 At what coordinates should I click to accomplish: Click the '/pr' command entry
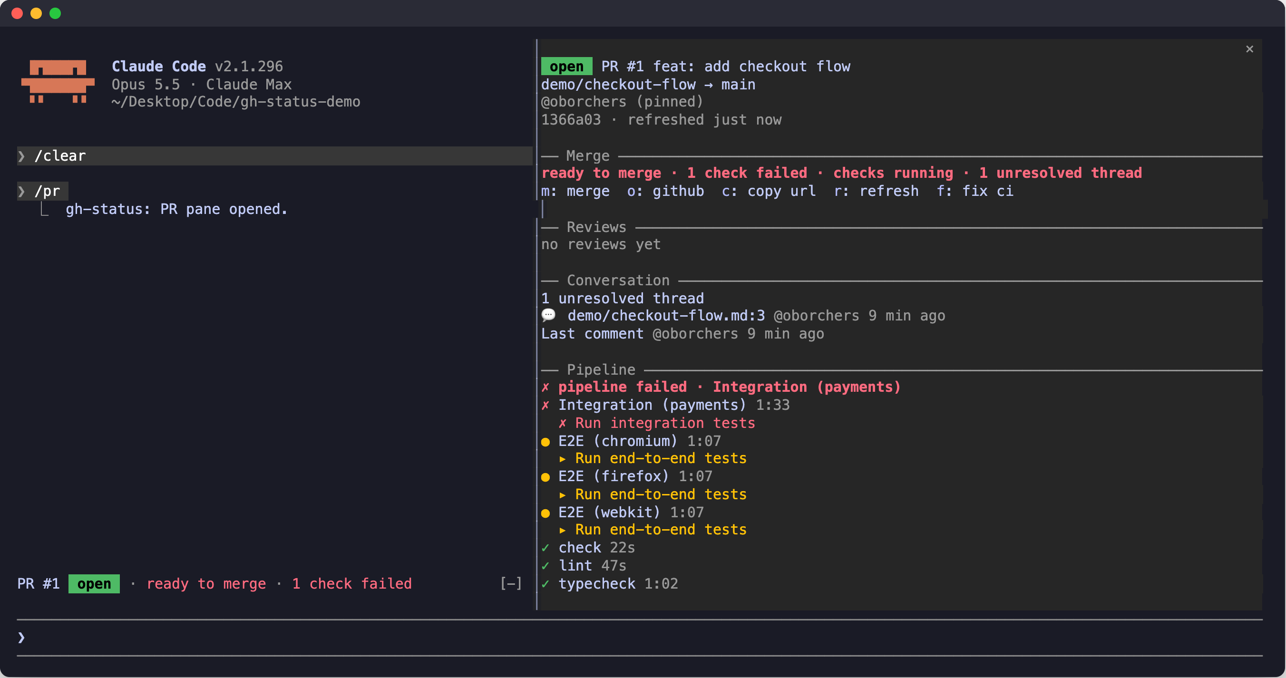pos(43,191)
